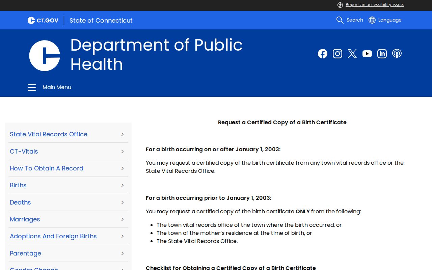This screenshot has width=432, height=270.
Task: Open the Department of Public Health logo
Action: click(45, 56)
